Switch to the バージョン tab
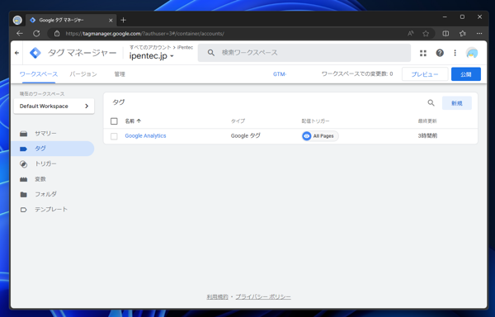Screen dimensions: 495x317 tap(83, 74)
